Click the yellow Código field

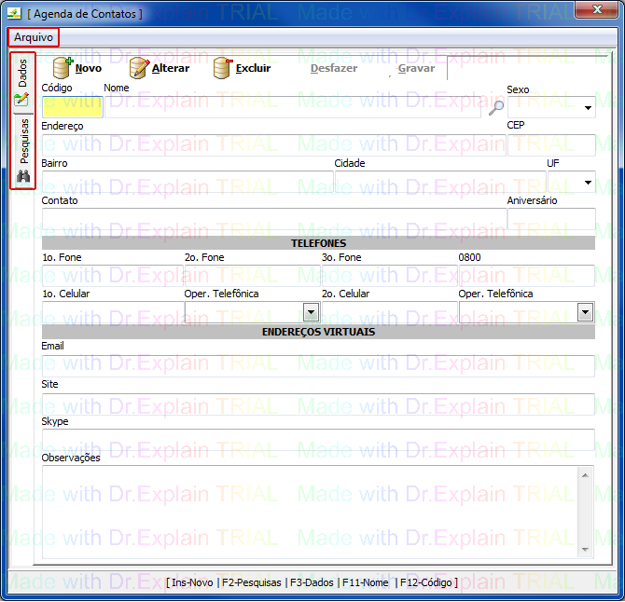pyautogui.click(x=72, y=107)
